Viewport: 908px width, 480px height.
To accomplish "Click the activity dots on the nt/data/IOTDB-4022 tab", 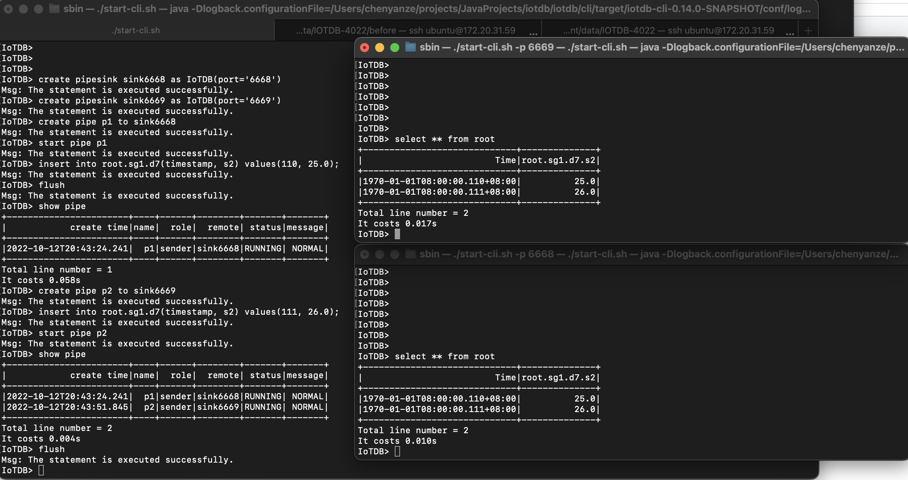I will coord(789,34).
